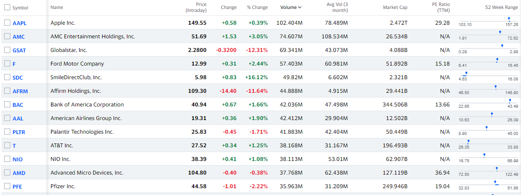Check the AMD row checkbox
This screenshot has width=525, height=195.
tap(7, 172)
